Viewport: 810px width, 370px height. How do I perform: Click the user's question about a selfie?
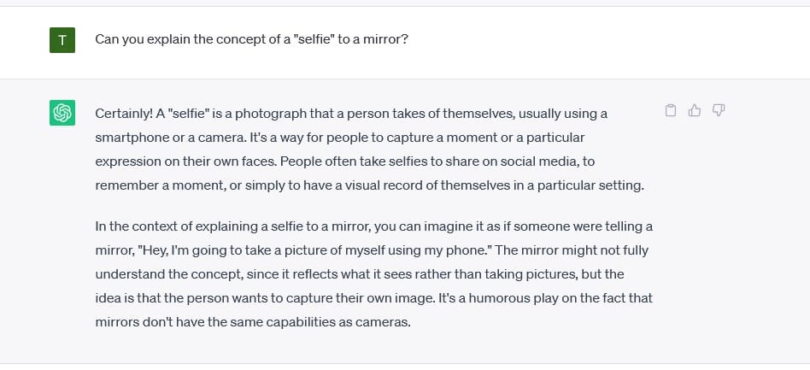coord(251,39)
